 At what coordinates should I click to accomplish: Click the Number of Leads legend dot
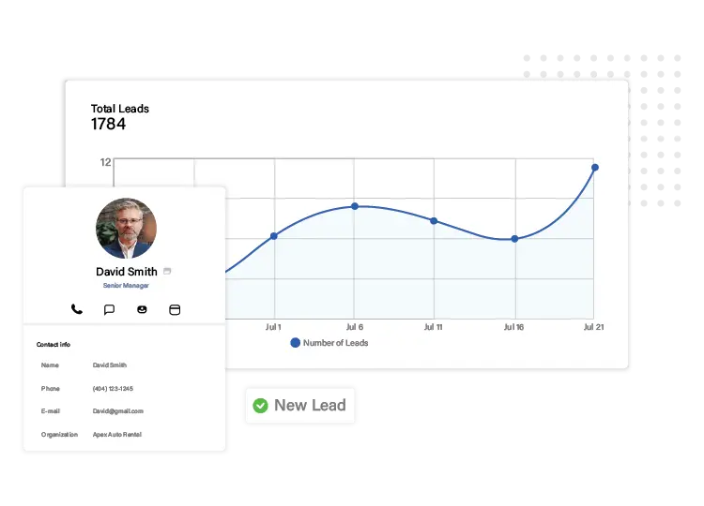(x=295, y=343)
